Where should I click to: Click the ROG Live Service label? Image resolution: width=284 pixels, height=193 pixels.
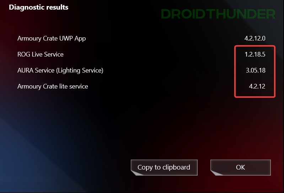(41, 54)
